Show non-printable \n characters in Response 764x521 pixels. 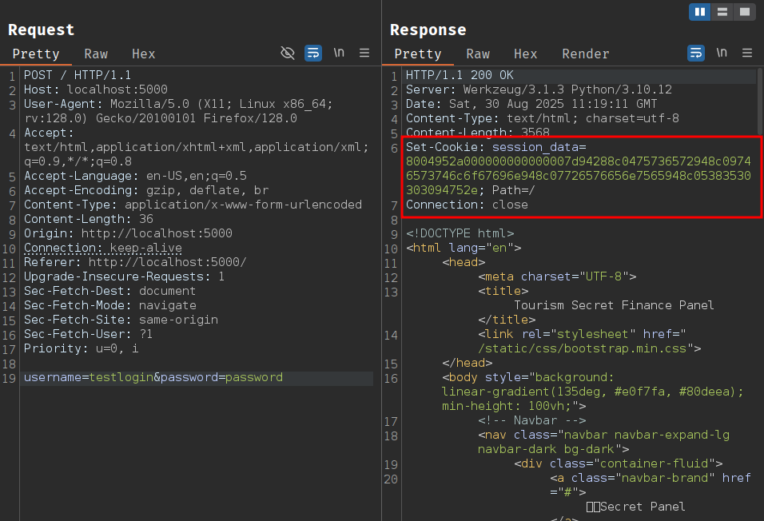(x=722, y=54)
